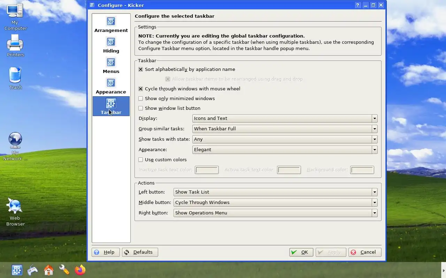Enable Use custom colors checkbox
This screenshot has height=278, width=446.
point(163,160)
